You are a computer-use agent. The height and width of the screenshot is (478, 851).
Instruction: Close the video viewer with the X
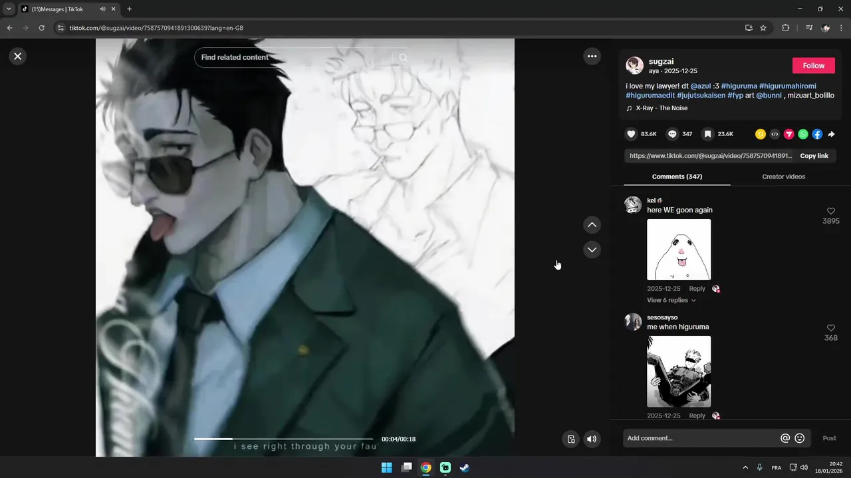18,56
